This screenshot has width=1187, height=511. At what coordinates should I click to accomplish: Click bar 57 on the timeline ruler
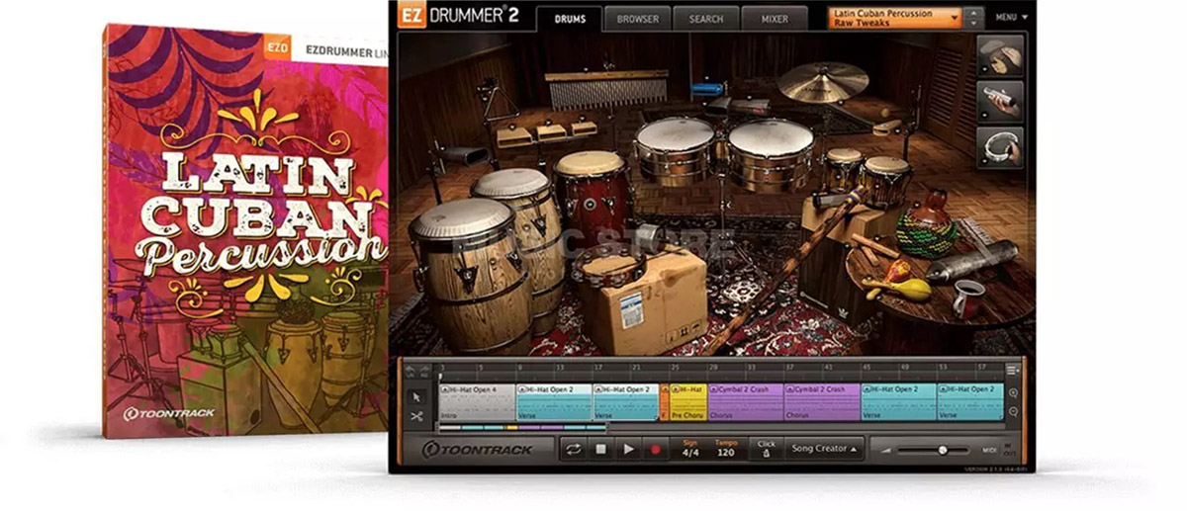click(980, 367)
